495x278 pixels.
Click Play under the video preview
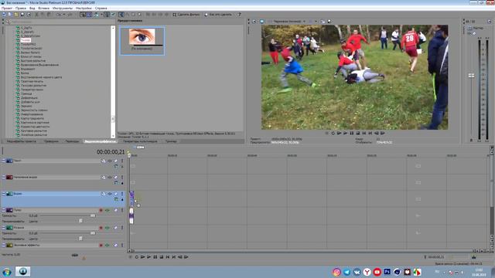point(345,134)
